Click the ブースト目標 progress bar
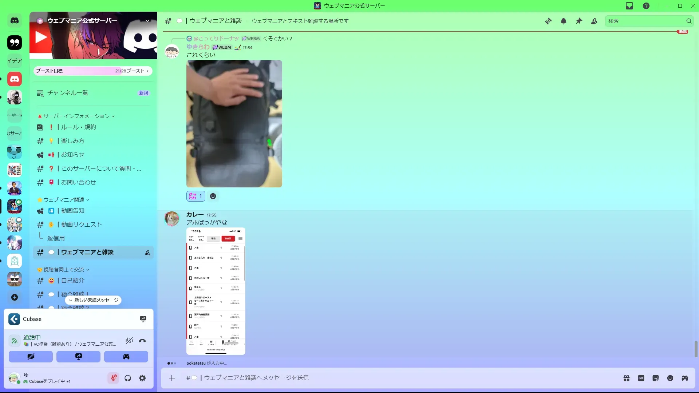Viewport: 699px width, 393px height. coord(93,71)
